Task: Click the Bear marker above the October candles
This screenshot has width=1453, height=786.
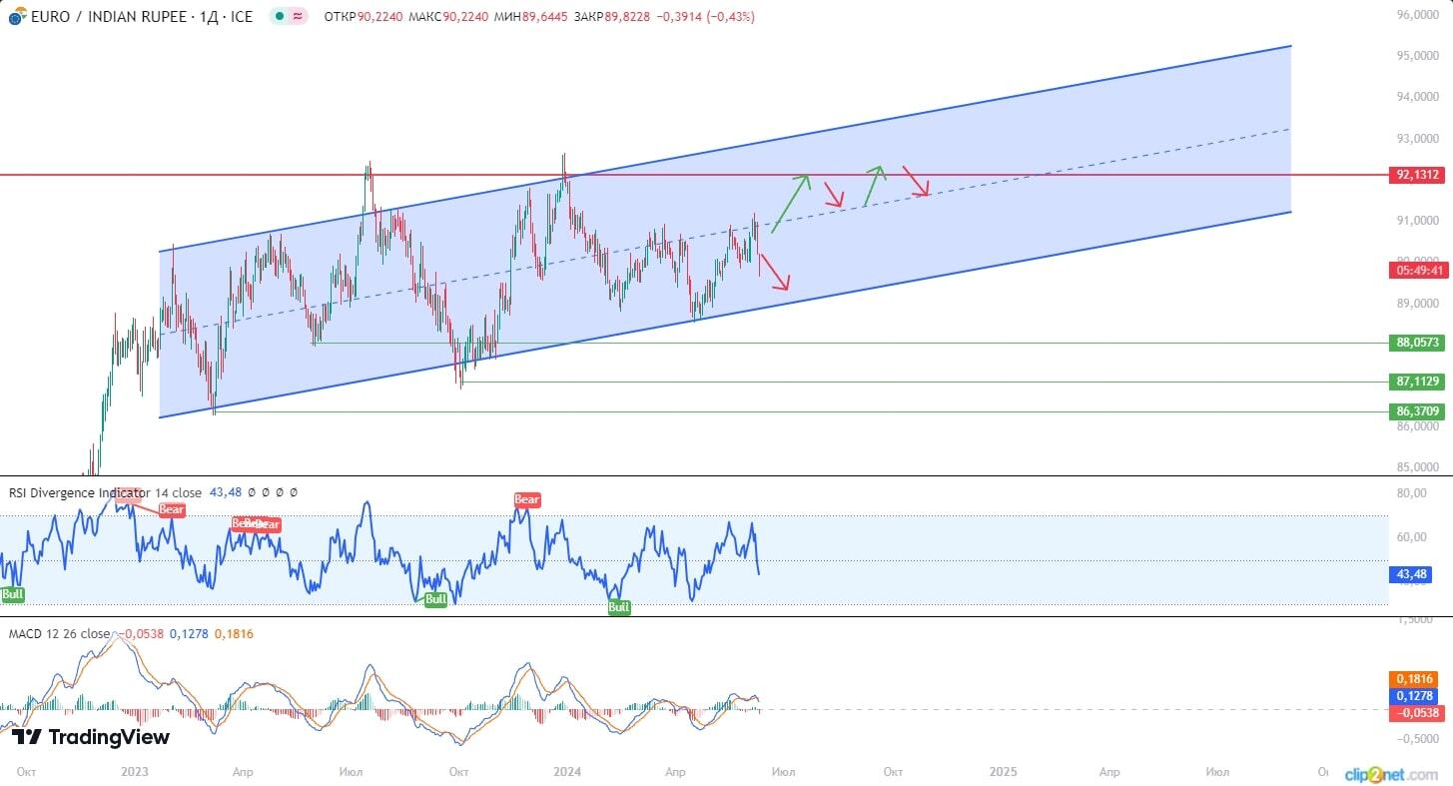Action: tap(526, 499)
